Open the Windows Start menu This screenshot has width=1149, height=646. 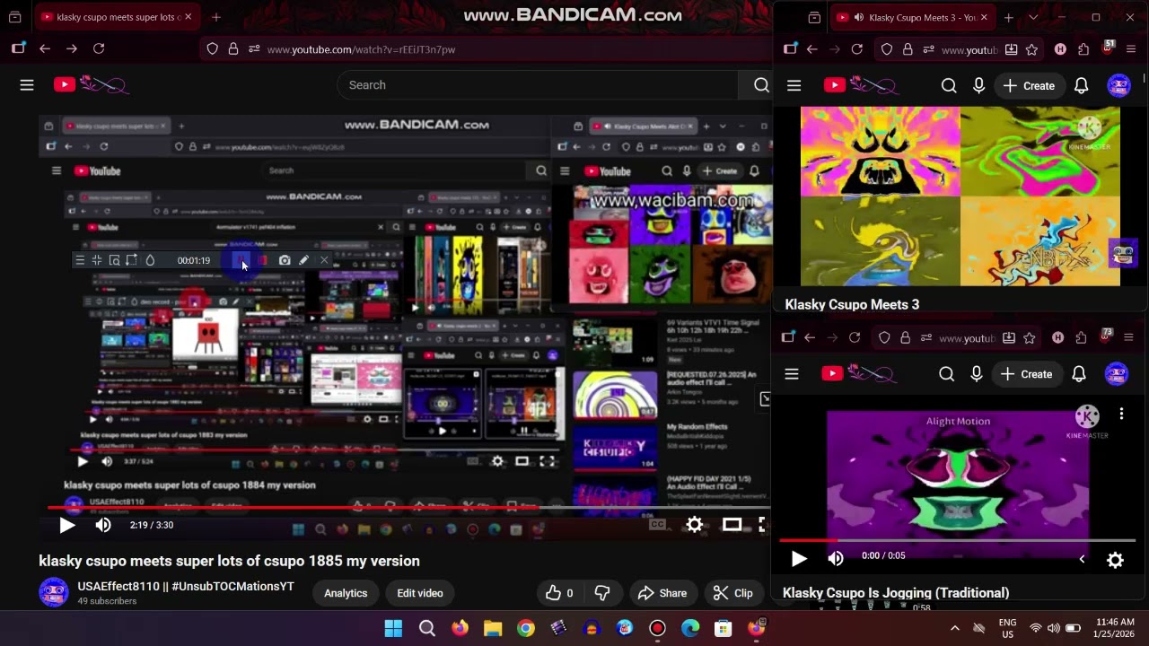tap(393, 628)
